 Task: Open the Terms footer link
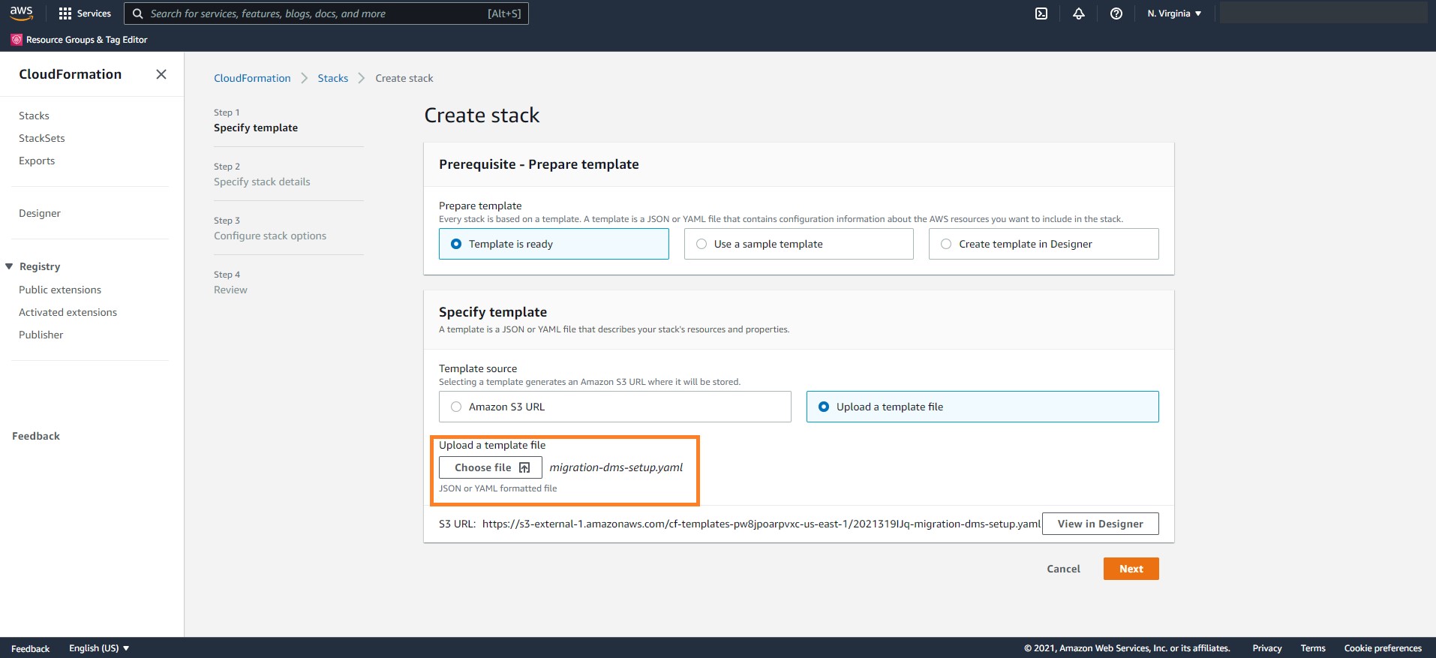(1313, 648)
